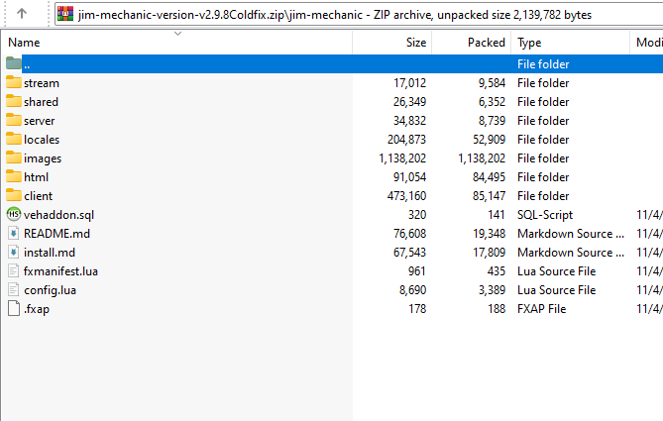Click the parent directory folder icon
663x421 pixels.
(x=14, y=63)
